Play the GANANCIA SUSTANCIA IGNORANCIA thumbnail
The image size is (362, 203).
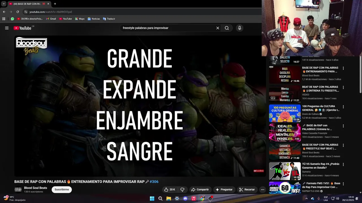(285, 152)
